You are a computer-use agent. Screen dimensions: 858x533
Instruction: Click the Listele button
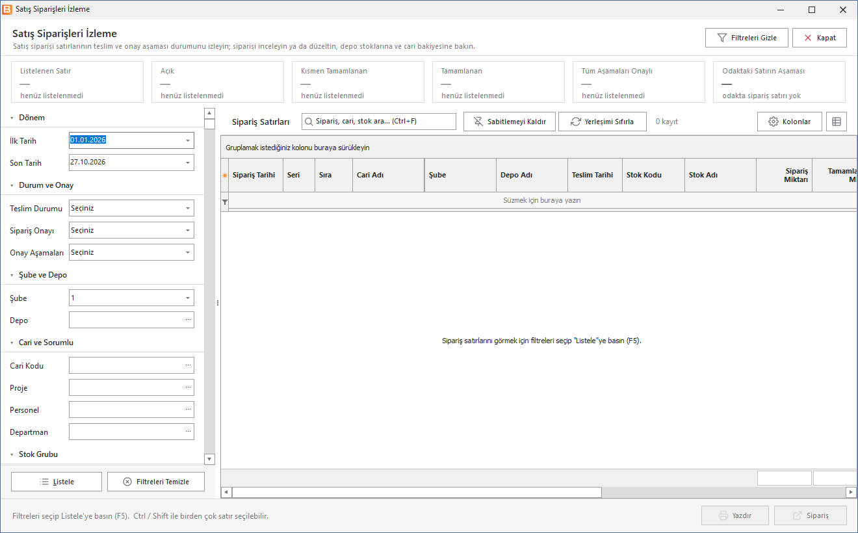tap(57, 482)
